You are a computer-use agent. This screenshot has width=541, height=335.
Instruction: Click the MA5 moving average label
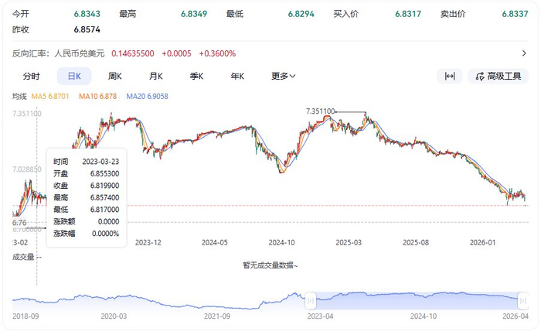pyautogui.click(x=50, y=97)
